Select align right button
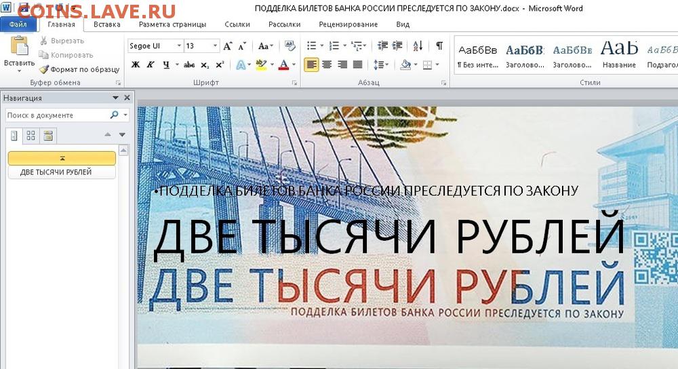 (342, 65)
